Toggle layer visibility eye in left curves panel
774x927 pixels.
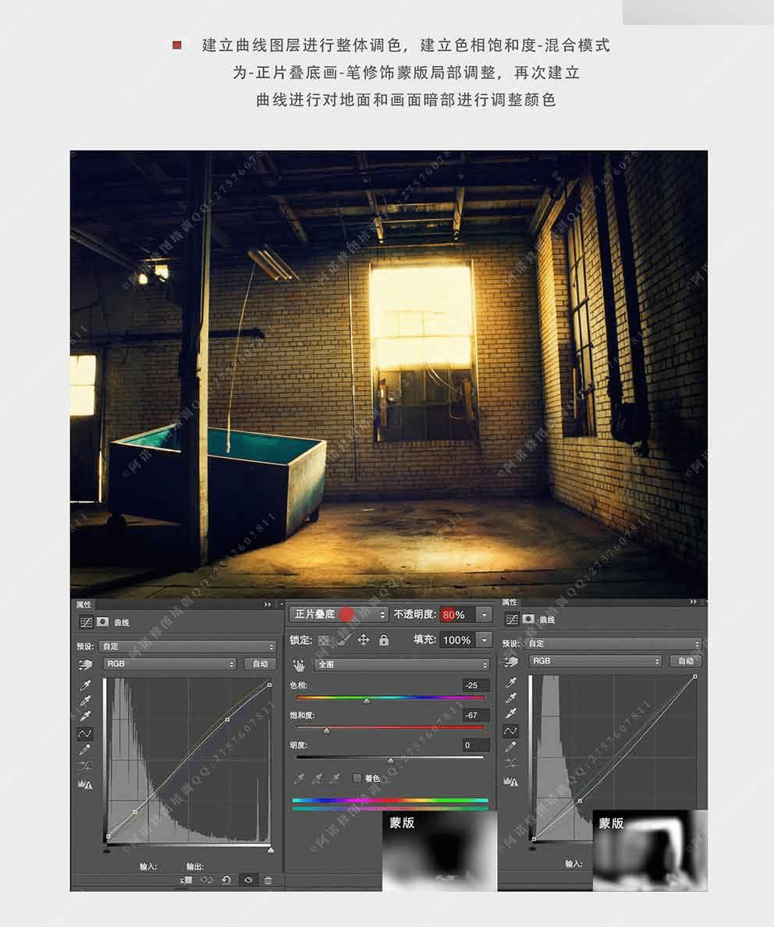coord(248,880)
